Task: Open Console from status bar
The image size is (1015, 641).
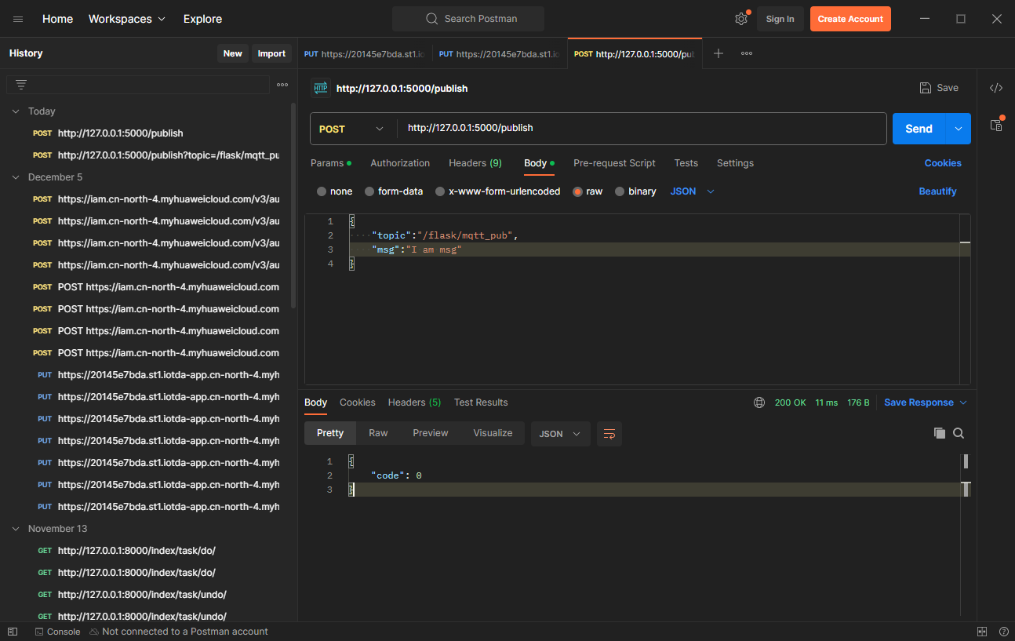Action: (x=57, y=632)
